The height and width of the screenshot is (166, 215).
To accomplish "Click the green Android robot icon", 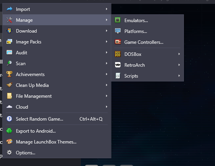I will (9, 131).
